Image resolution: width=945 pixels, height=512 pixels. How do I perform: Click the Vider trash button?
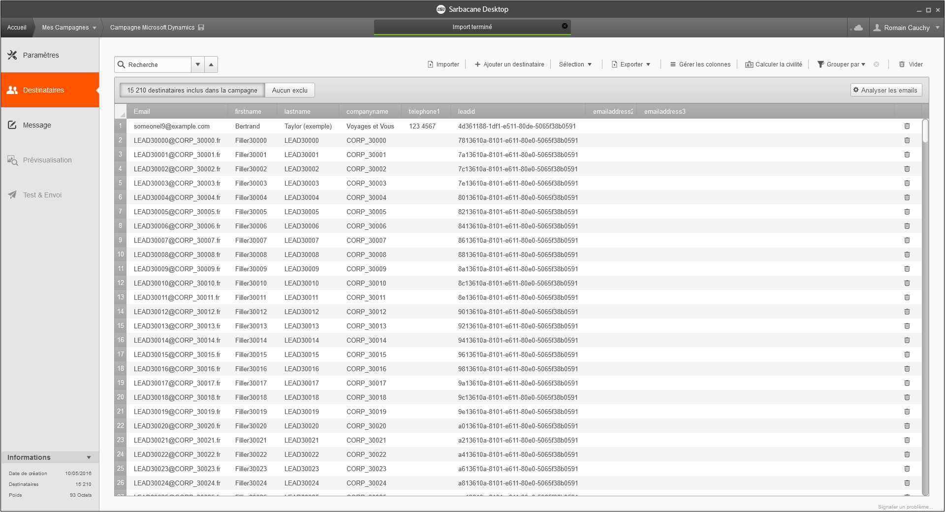click(x=911, y=64)
